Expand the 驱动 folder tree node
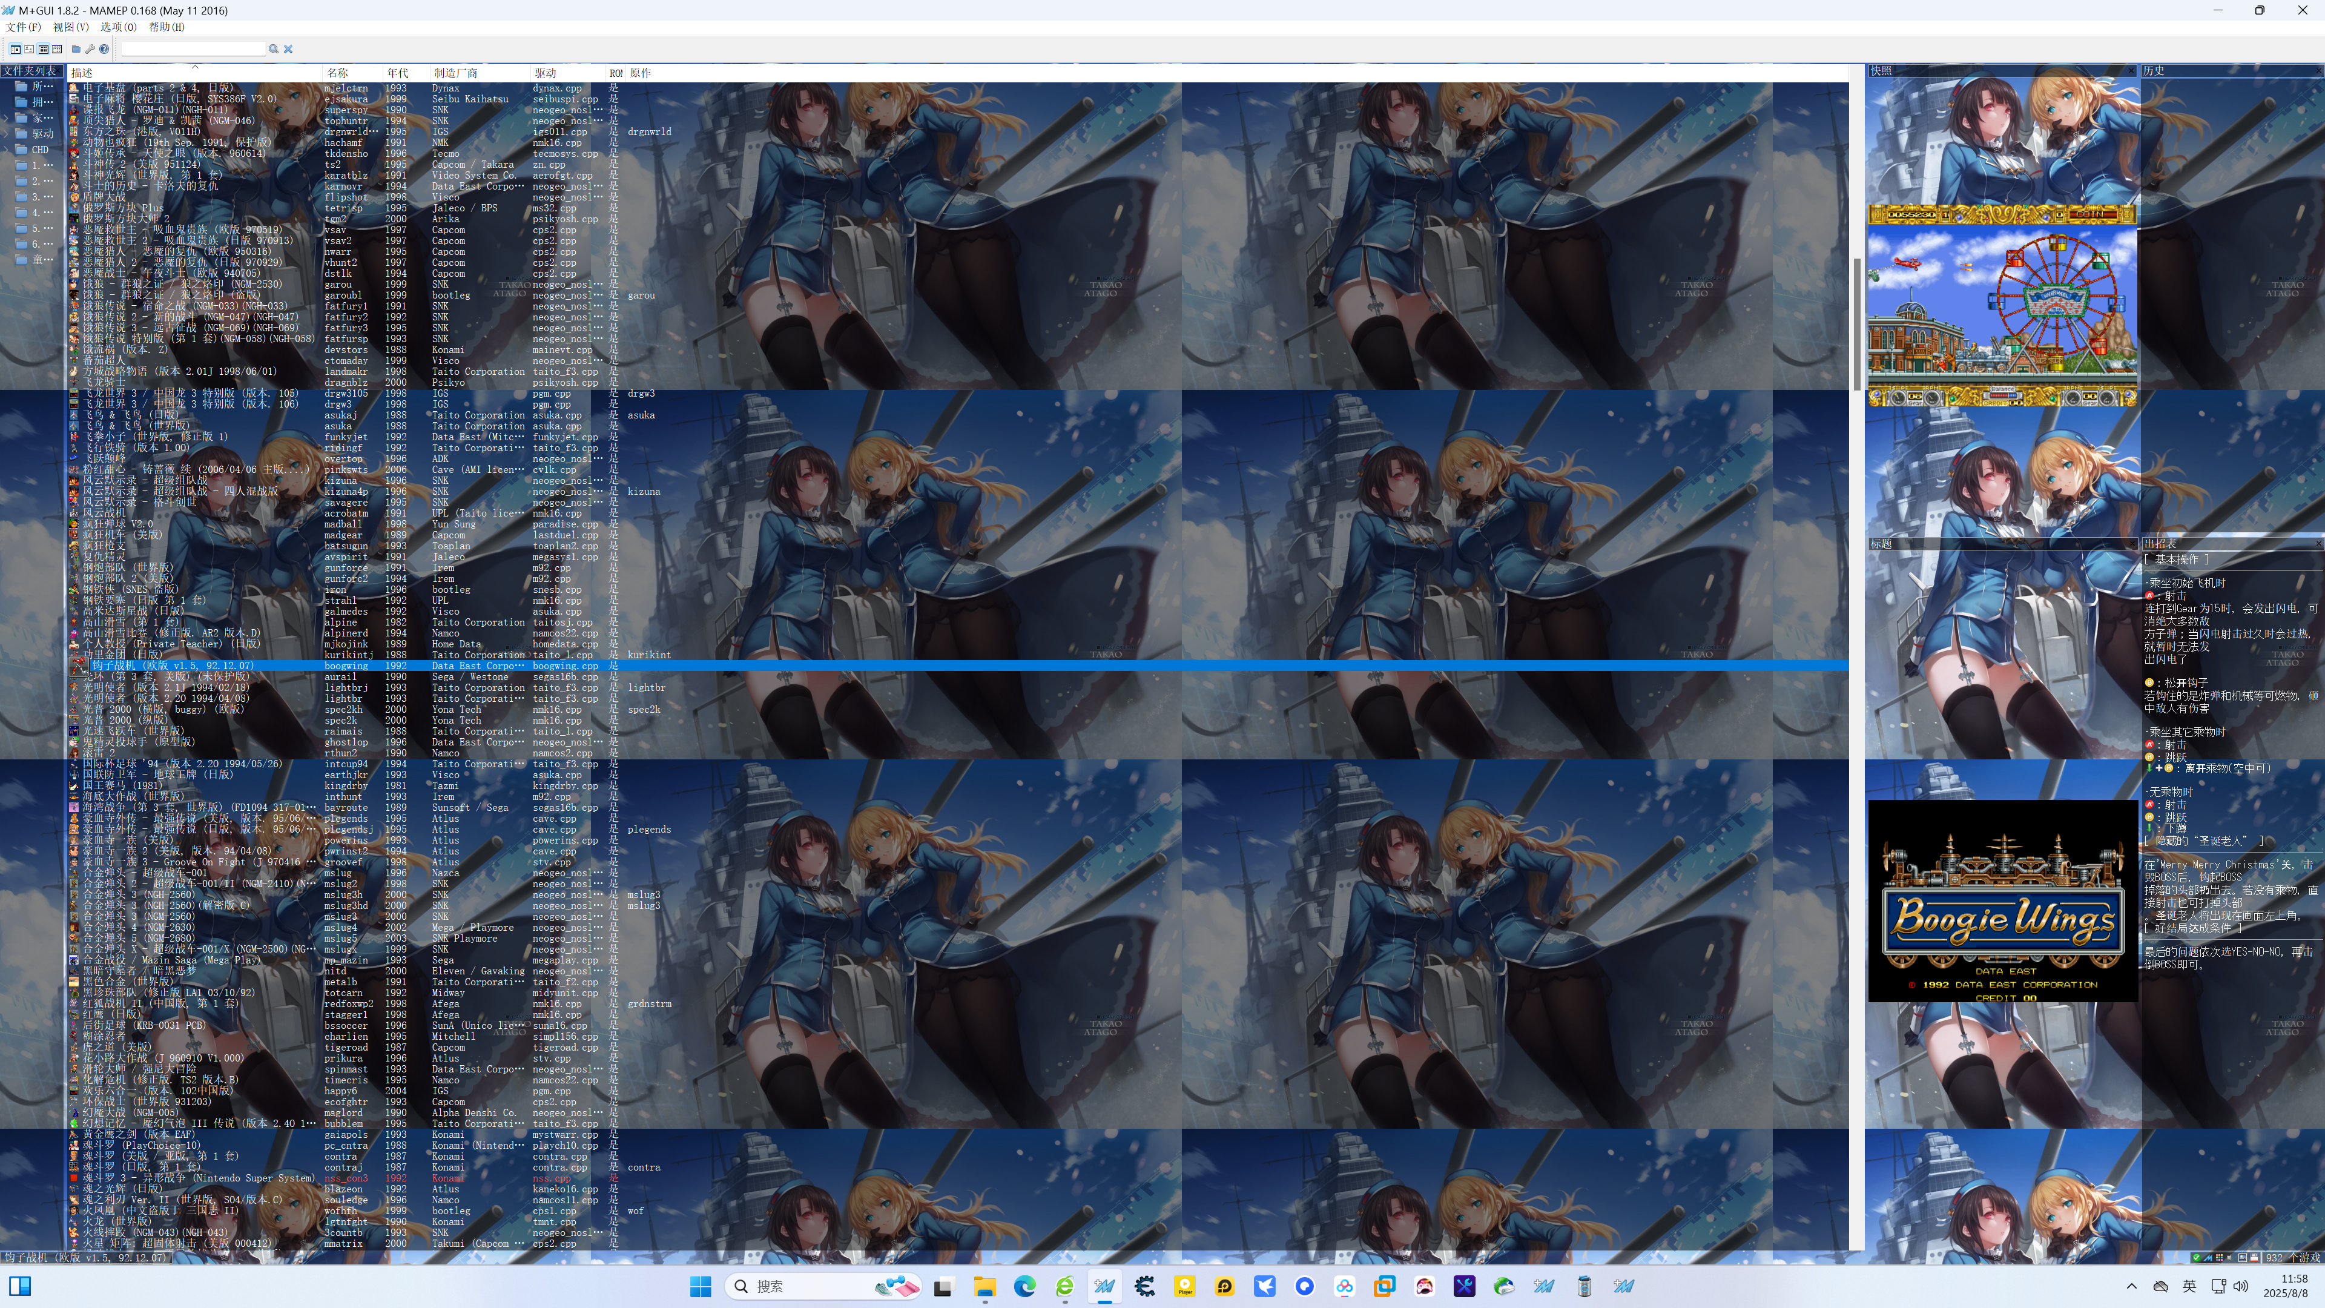Viewport: 2325px width, 1308px height. pos(7,134)
